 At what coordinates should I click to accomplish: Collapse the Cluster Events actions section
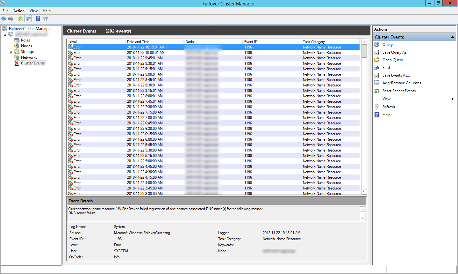[452, 37]
